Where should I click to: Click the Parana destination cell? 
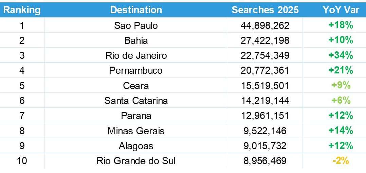pyautogui.click(x=136, y=116)
